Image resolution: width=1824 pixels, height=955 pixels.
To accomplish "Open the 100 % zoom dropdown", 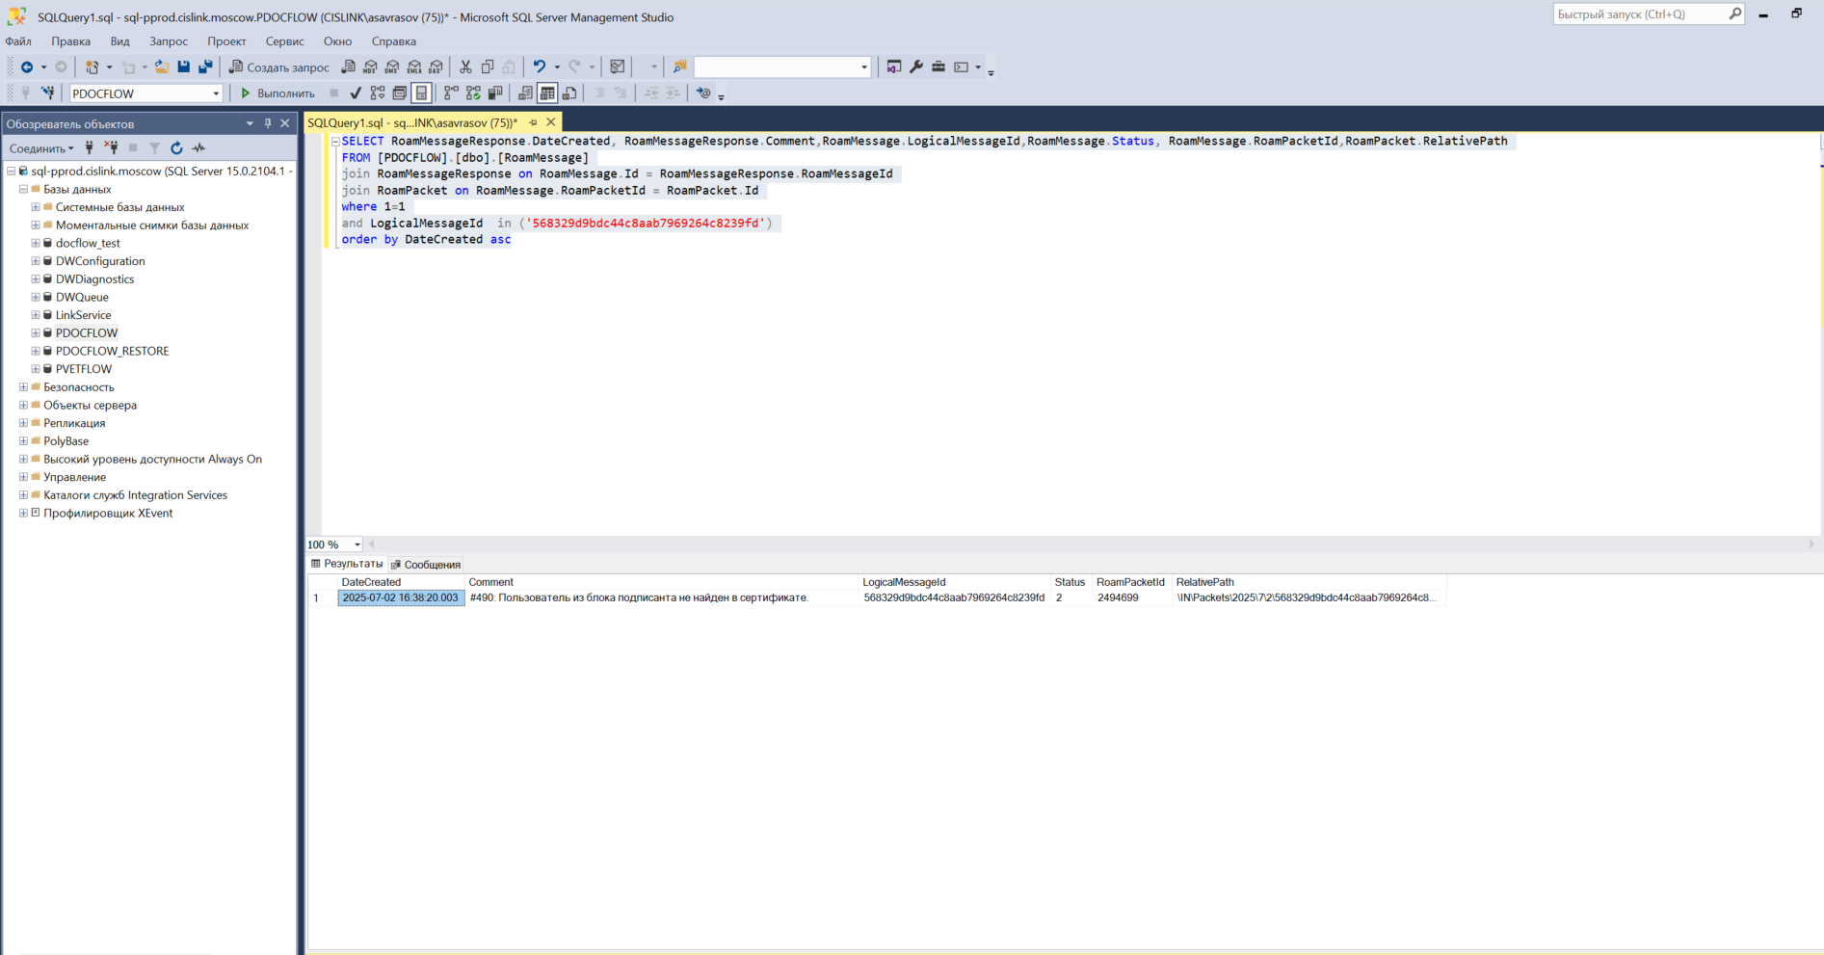I will (x=357, y=544).
